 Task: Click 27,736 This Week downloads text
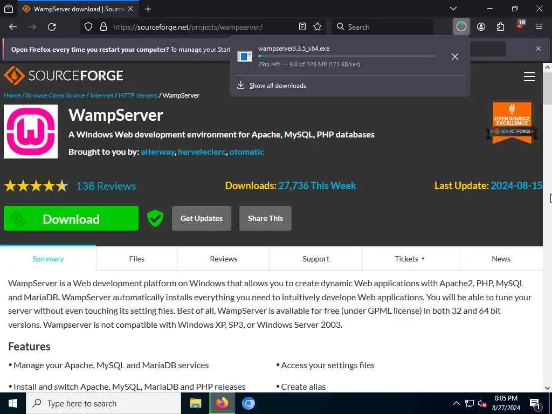click(x=317, y=185)
